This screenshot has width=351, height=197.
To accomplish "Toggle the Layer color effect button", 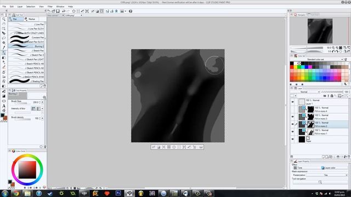I will (334, 168).
